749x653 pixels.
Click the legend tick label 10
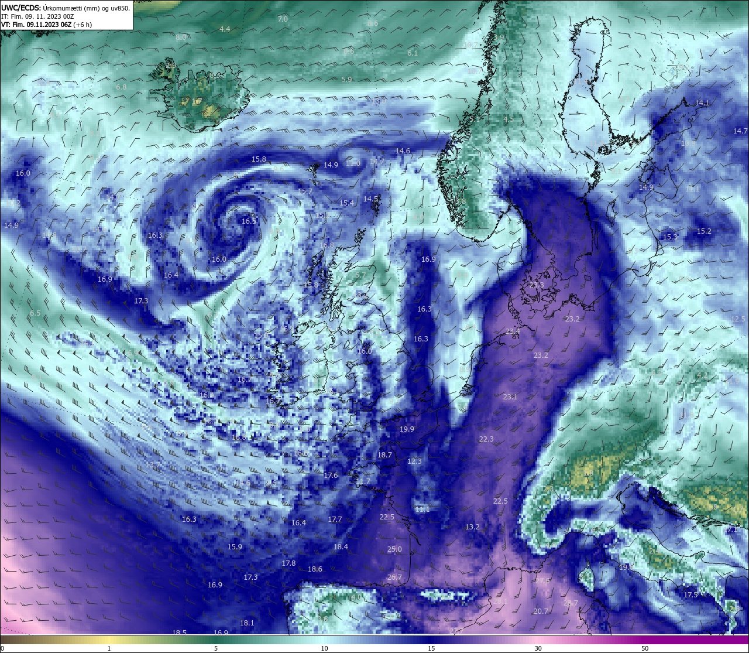[x=324, y=648]
